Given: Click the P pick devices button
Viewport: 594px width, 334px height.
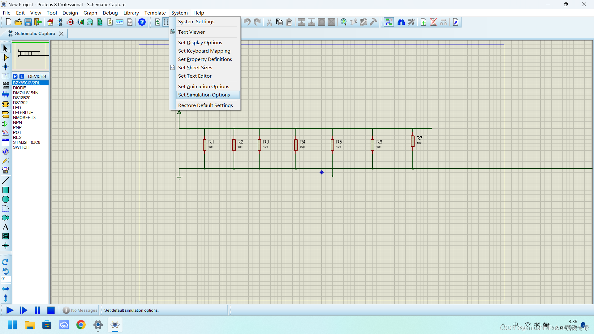Looking at the screenshot, I should 15,76.
